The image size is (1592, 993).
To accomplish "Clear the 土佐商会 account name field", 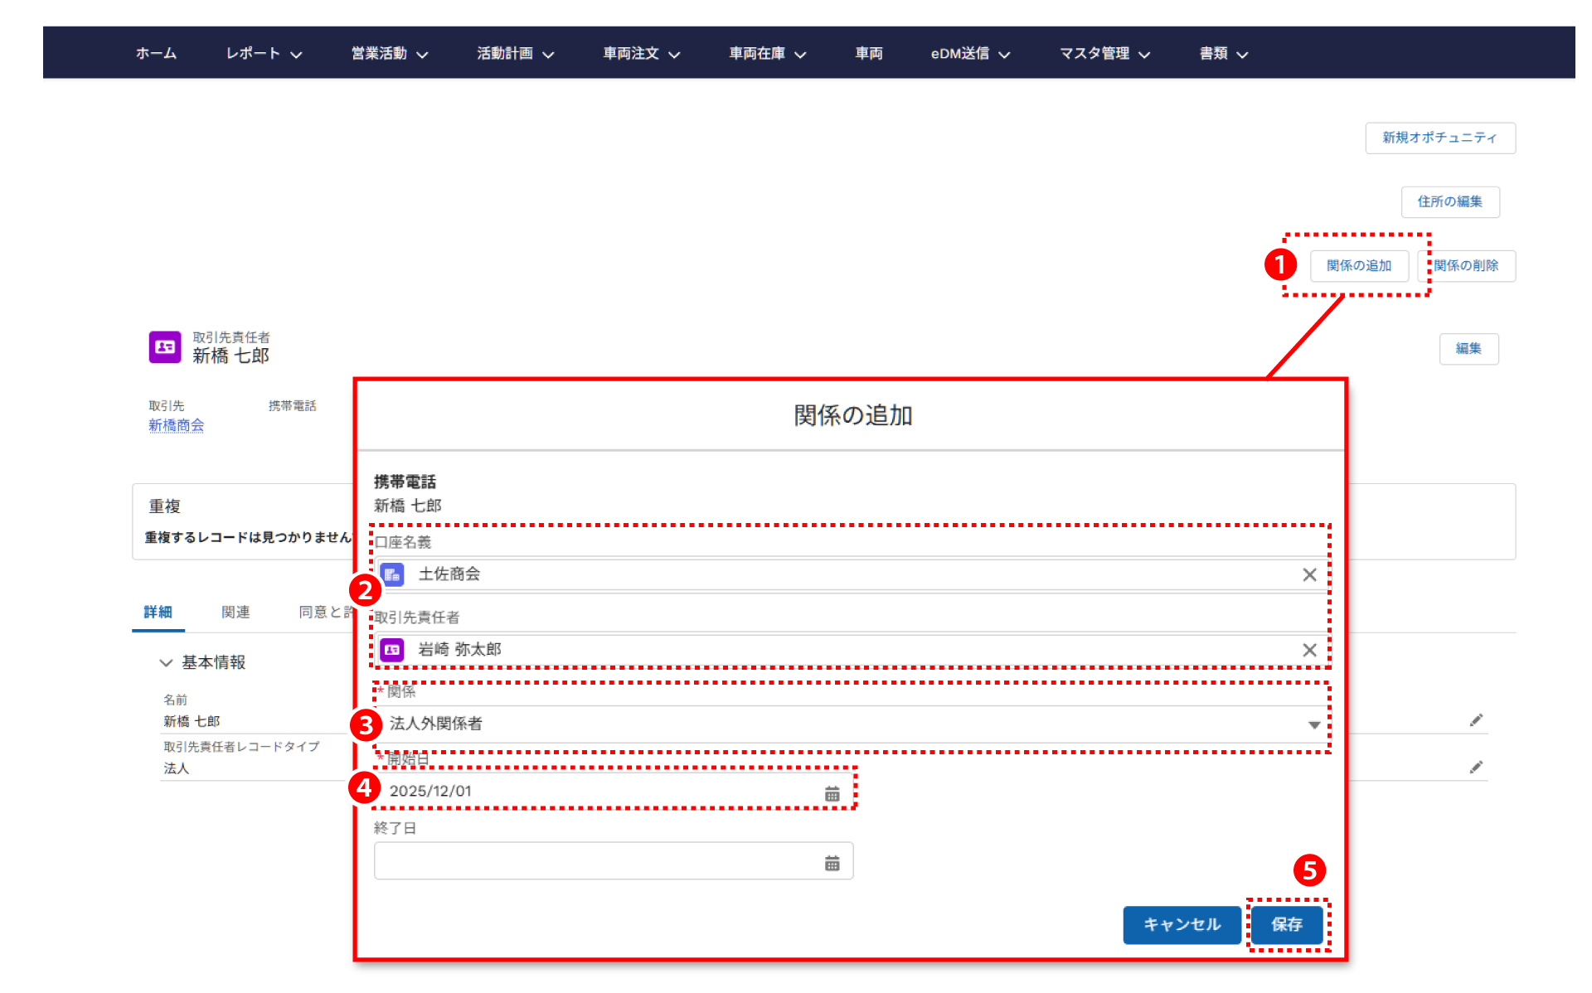I will click(1309, 574).
